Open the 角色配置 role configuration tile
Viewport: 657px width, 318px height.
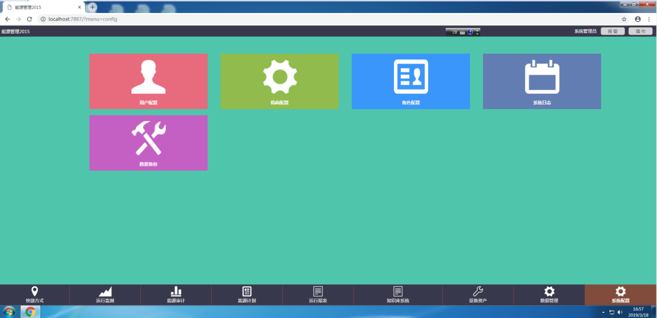tap(411, 81)
